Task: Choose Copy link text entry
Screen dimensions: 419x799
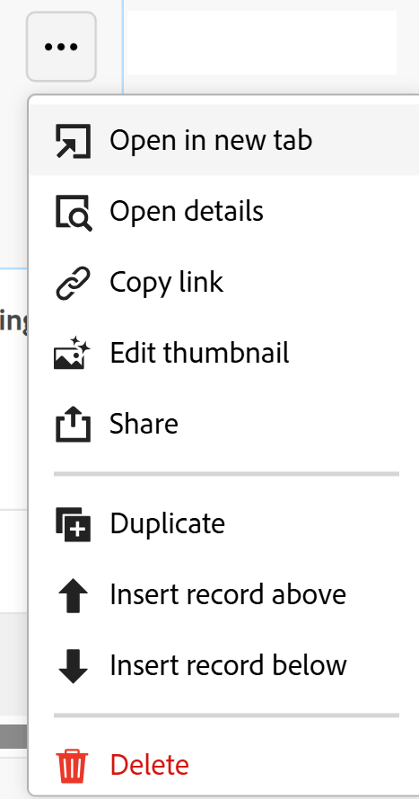Action: pos(224,282)
